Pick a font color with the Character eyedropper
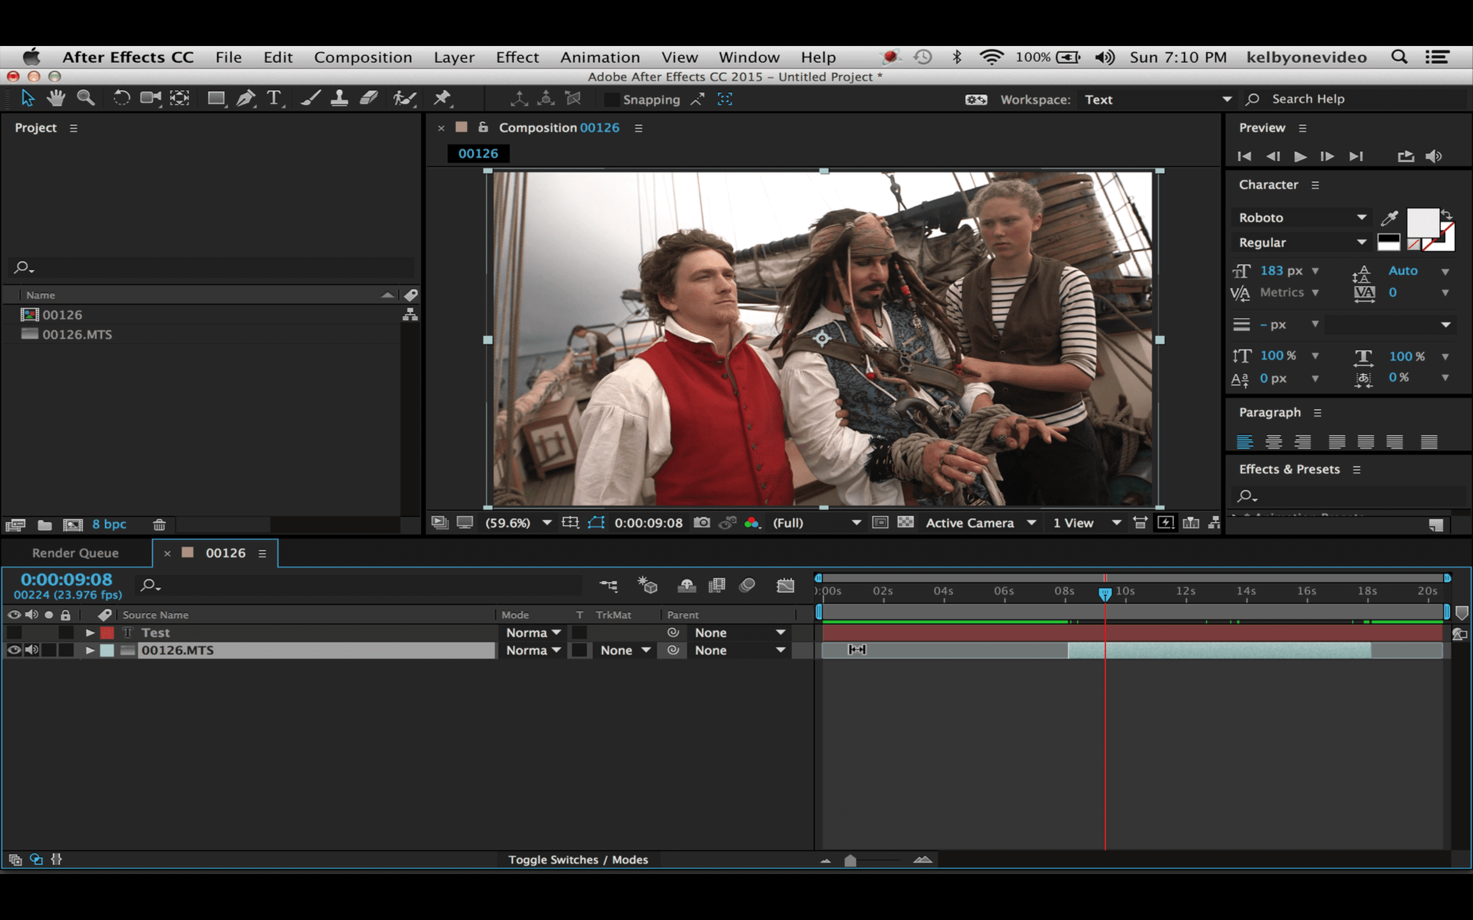Viewport: 1473px width, 920px height. (x=1391, y=217)
